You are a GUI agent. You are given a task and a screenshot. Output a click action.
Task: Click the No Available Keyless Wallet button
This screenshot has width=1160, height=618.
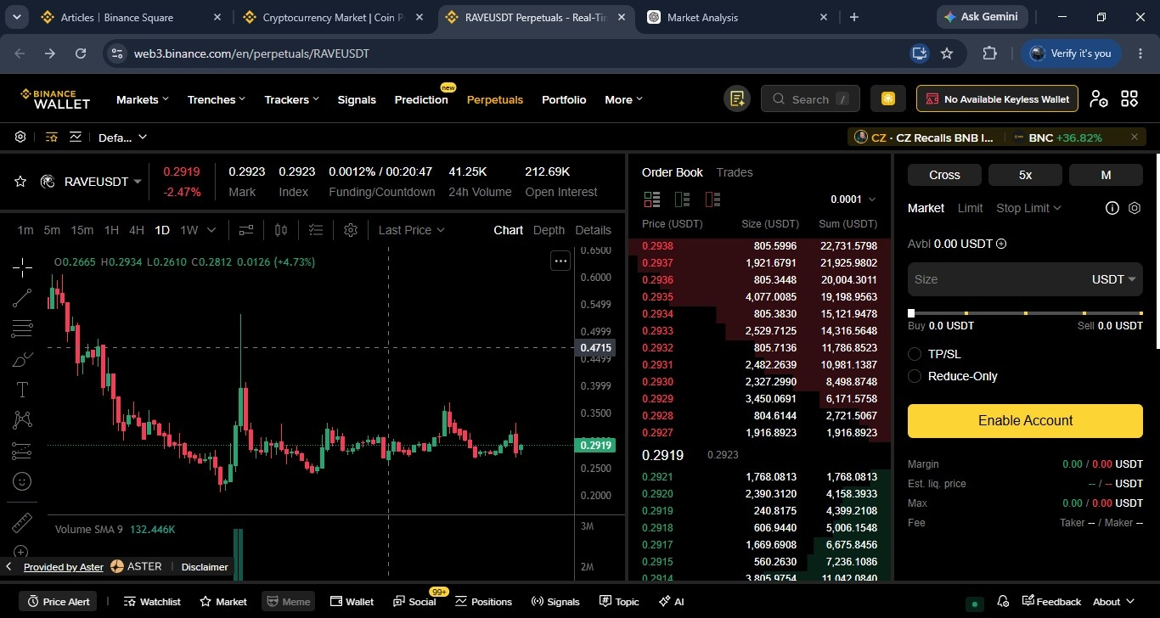pos(997,99)
